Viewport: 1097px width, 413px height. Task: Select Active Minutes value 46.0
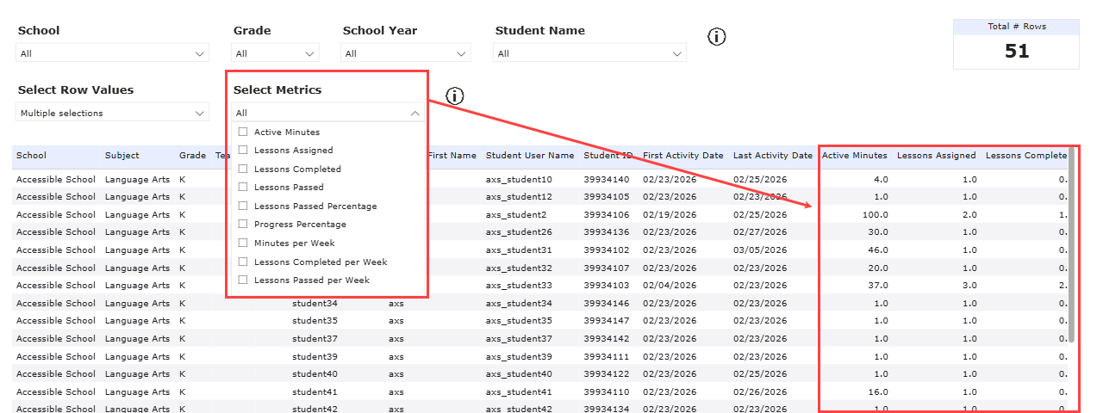(878, 250)
